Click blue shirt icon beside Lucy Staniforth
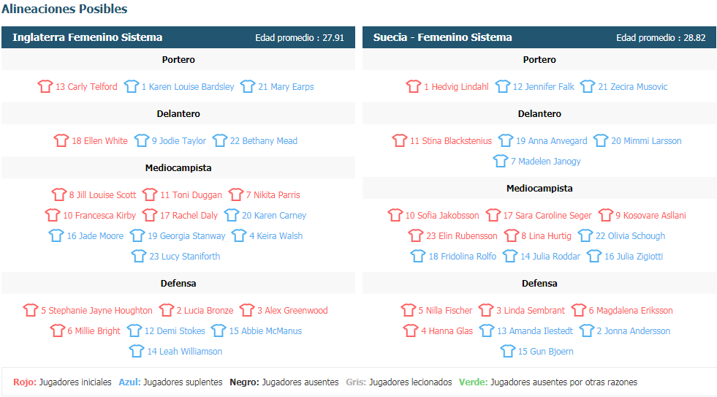 [139, 256]
